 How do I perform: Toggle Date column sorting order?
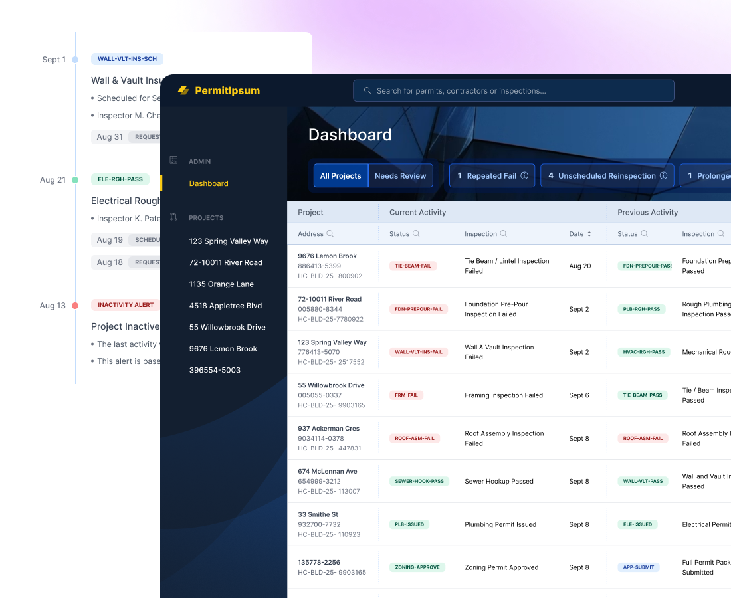589,234
